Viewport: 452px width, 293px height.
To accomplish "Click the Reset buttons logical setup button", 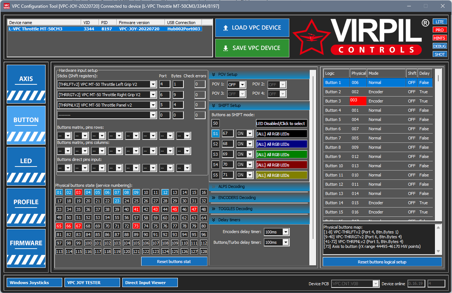I will [382, 262].
